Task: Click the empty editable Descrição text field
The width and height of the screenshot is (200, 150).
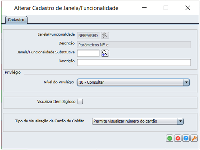Action: [134, 62]
